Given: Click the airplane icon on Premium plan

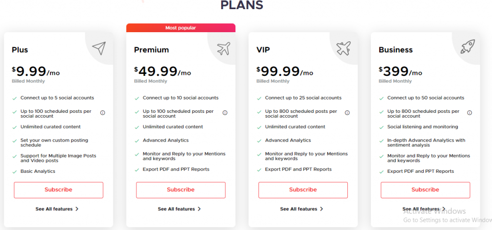Looking at the screenshot, I should [x=223, y=48].
